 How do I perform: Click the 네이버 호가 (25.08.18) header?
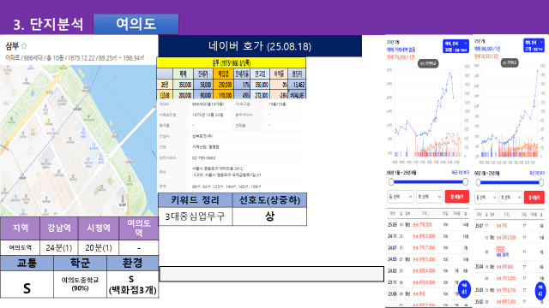260,46
